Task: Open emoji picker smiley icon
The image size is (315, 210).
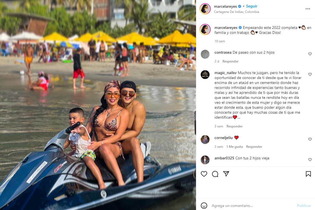Action: pos(204,206)
